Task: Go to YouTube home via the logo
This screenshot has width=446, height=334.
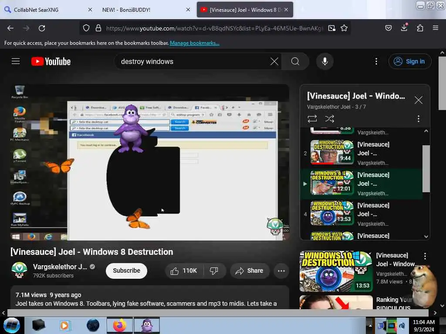Action: point(51,61)
